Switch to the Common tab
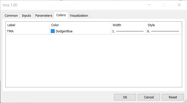 [x=11, y=15]
